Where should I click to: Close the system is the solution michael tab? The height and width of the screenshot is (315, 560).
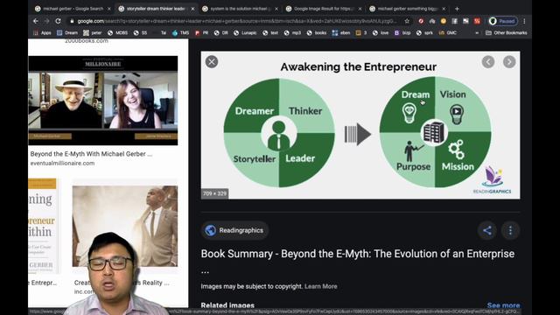click(x=276, y=9)
